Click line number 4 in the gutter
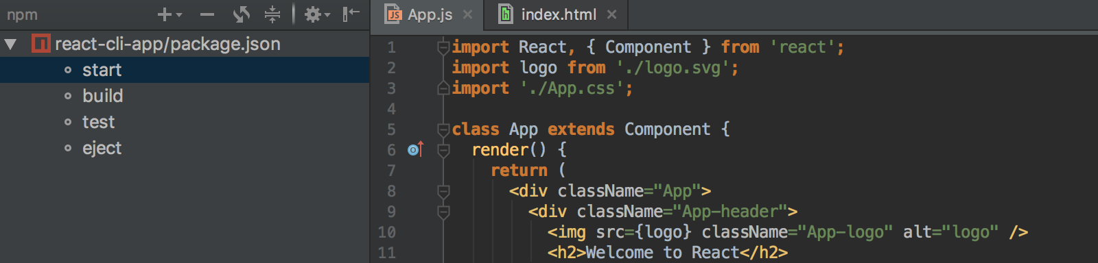 coord(391,109)
